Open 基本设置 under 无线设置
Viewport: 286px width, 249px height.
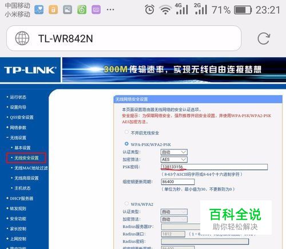(22, 148)
